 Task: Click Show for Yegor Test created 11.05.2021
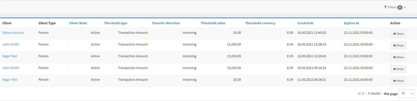click(398, 81)
